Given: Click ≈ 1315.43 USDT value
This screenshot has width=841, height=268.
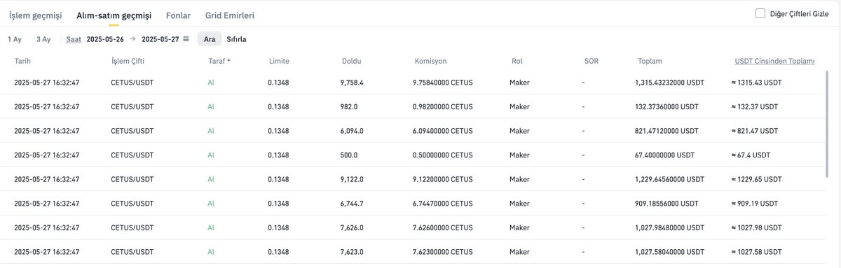Looking at the screenshot, I should [756, 83].
